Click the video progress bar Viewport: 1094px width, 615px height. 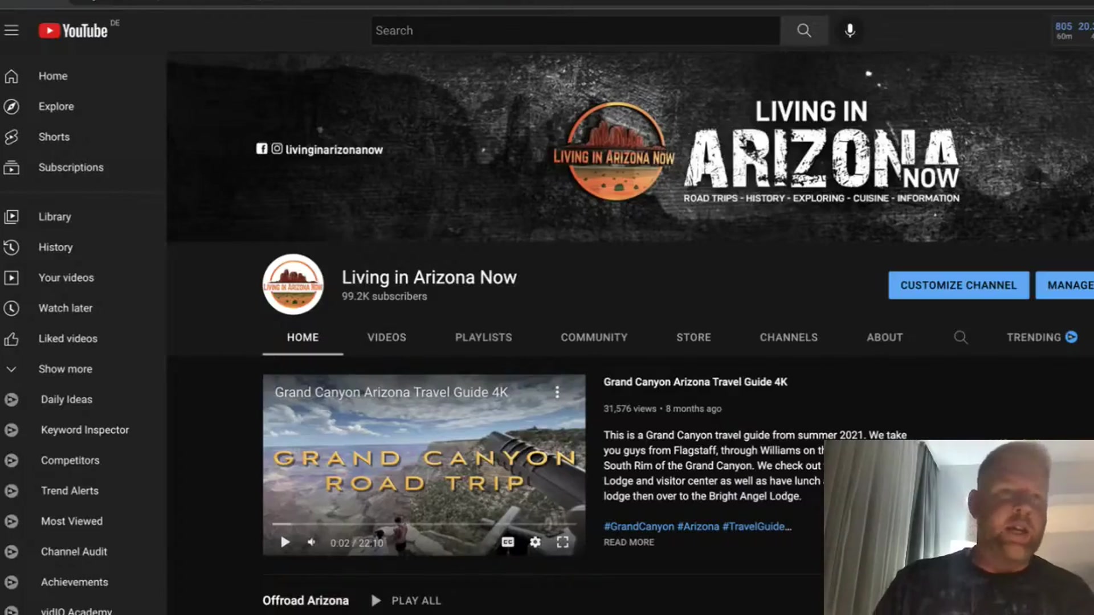click(x=424, y=523)
